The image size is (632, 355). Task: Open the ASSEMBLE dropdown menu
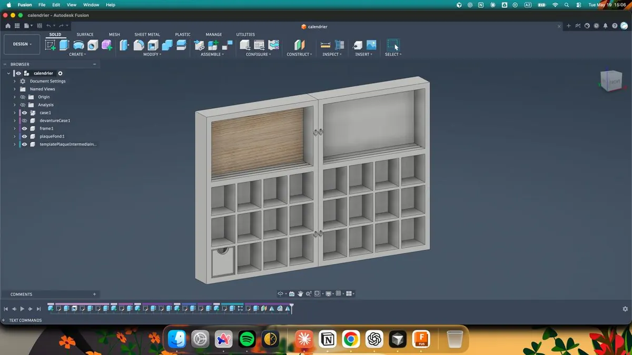click(x=212, y=54)
